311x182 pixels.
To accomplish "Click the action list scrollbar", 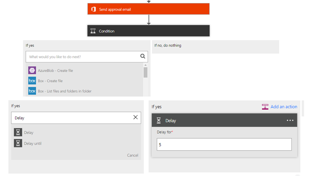I will point(145,73).
